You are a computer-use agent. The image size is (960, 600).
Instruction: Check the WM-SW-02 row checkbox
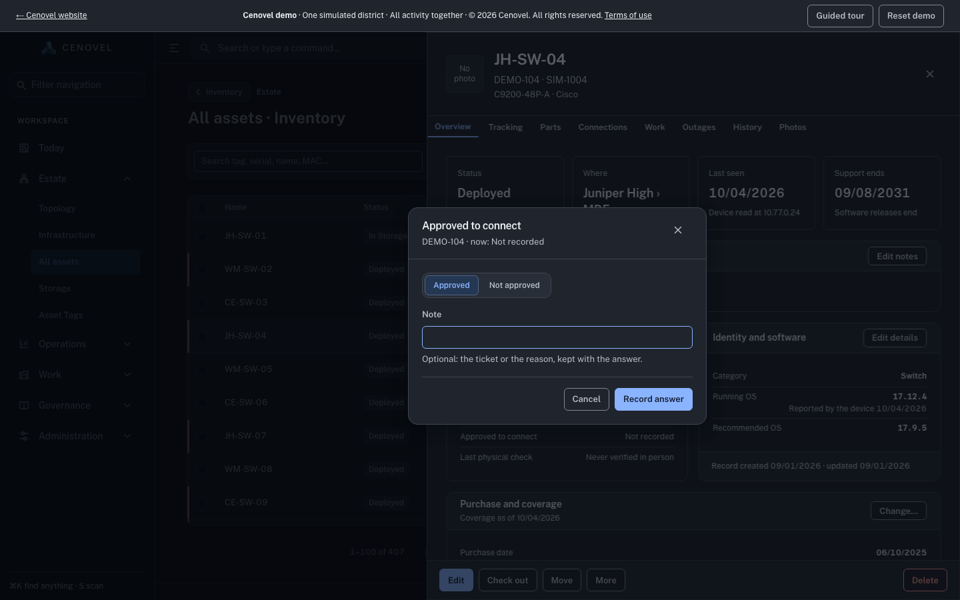click(202, 269)
